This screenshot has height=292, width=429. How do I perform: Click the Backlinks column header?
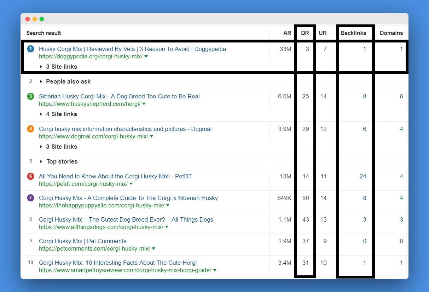[x=353, y=33]
